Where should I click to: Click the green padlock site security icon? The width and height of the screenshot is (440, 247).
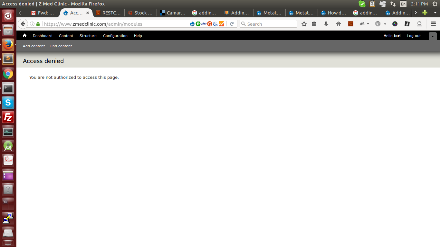coord(38,24)
